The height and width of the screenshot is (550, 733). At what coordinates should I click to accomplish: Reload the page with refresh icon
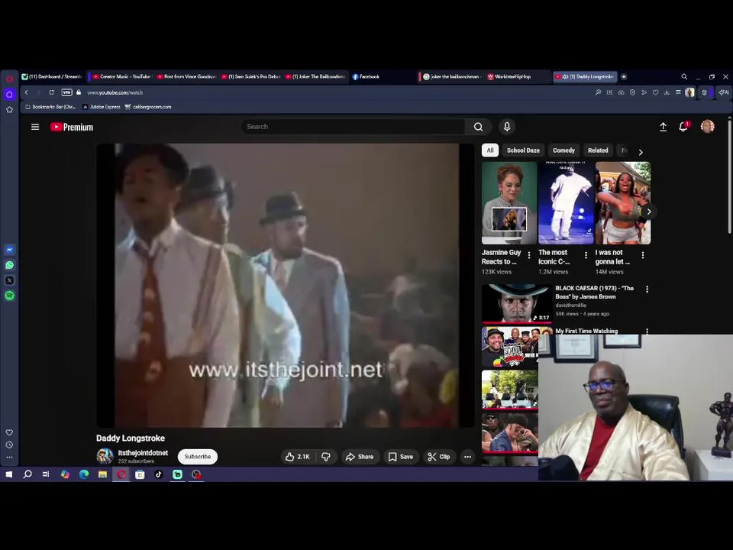click(51, 92)
